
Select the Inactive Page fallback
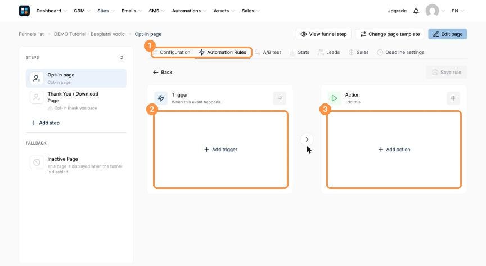[76, 165]
